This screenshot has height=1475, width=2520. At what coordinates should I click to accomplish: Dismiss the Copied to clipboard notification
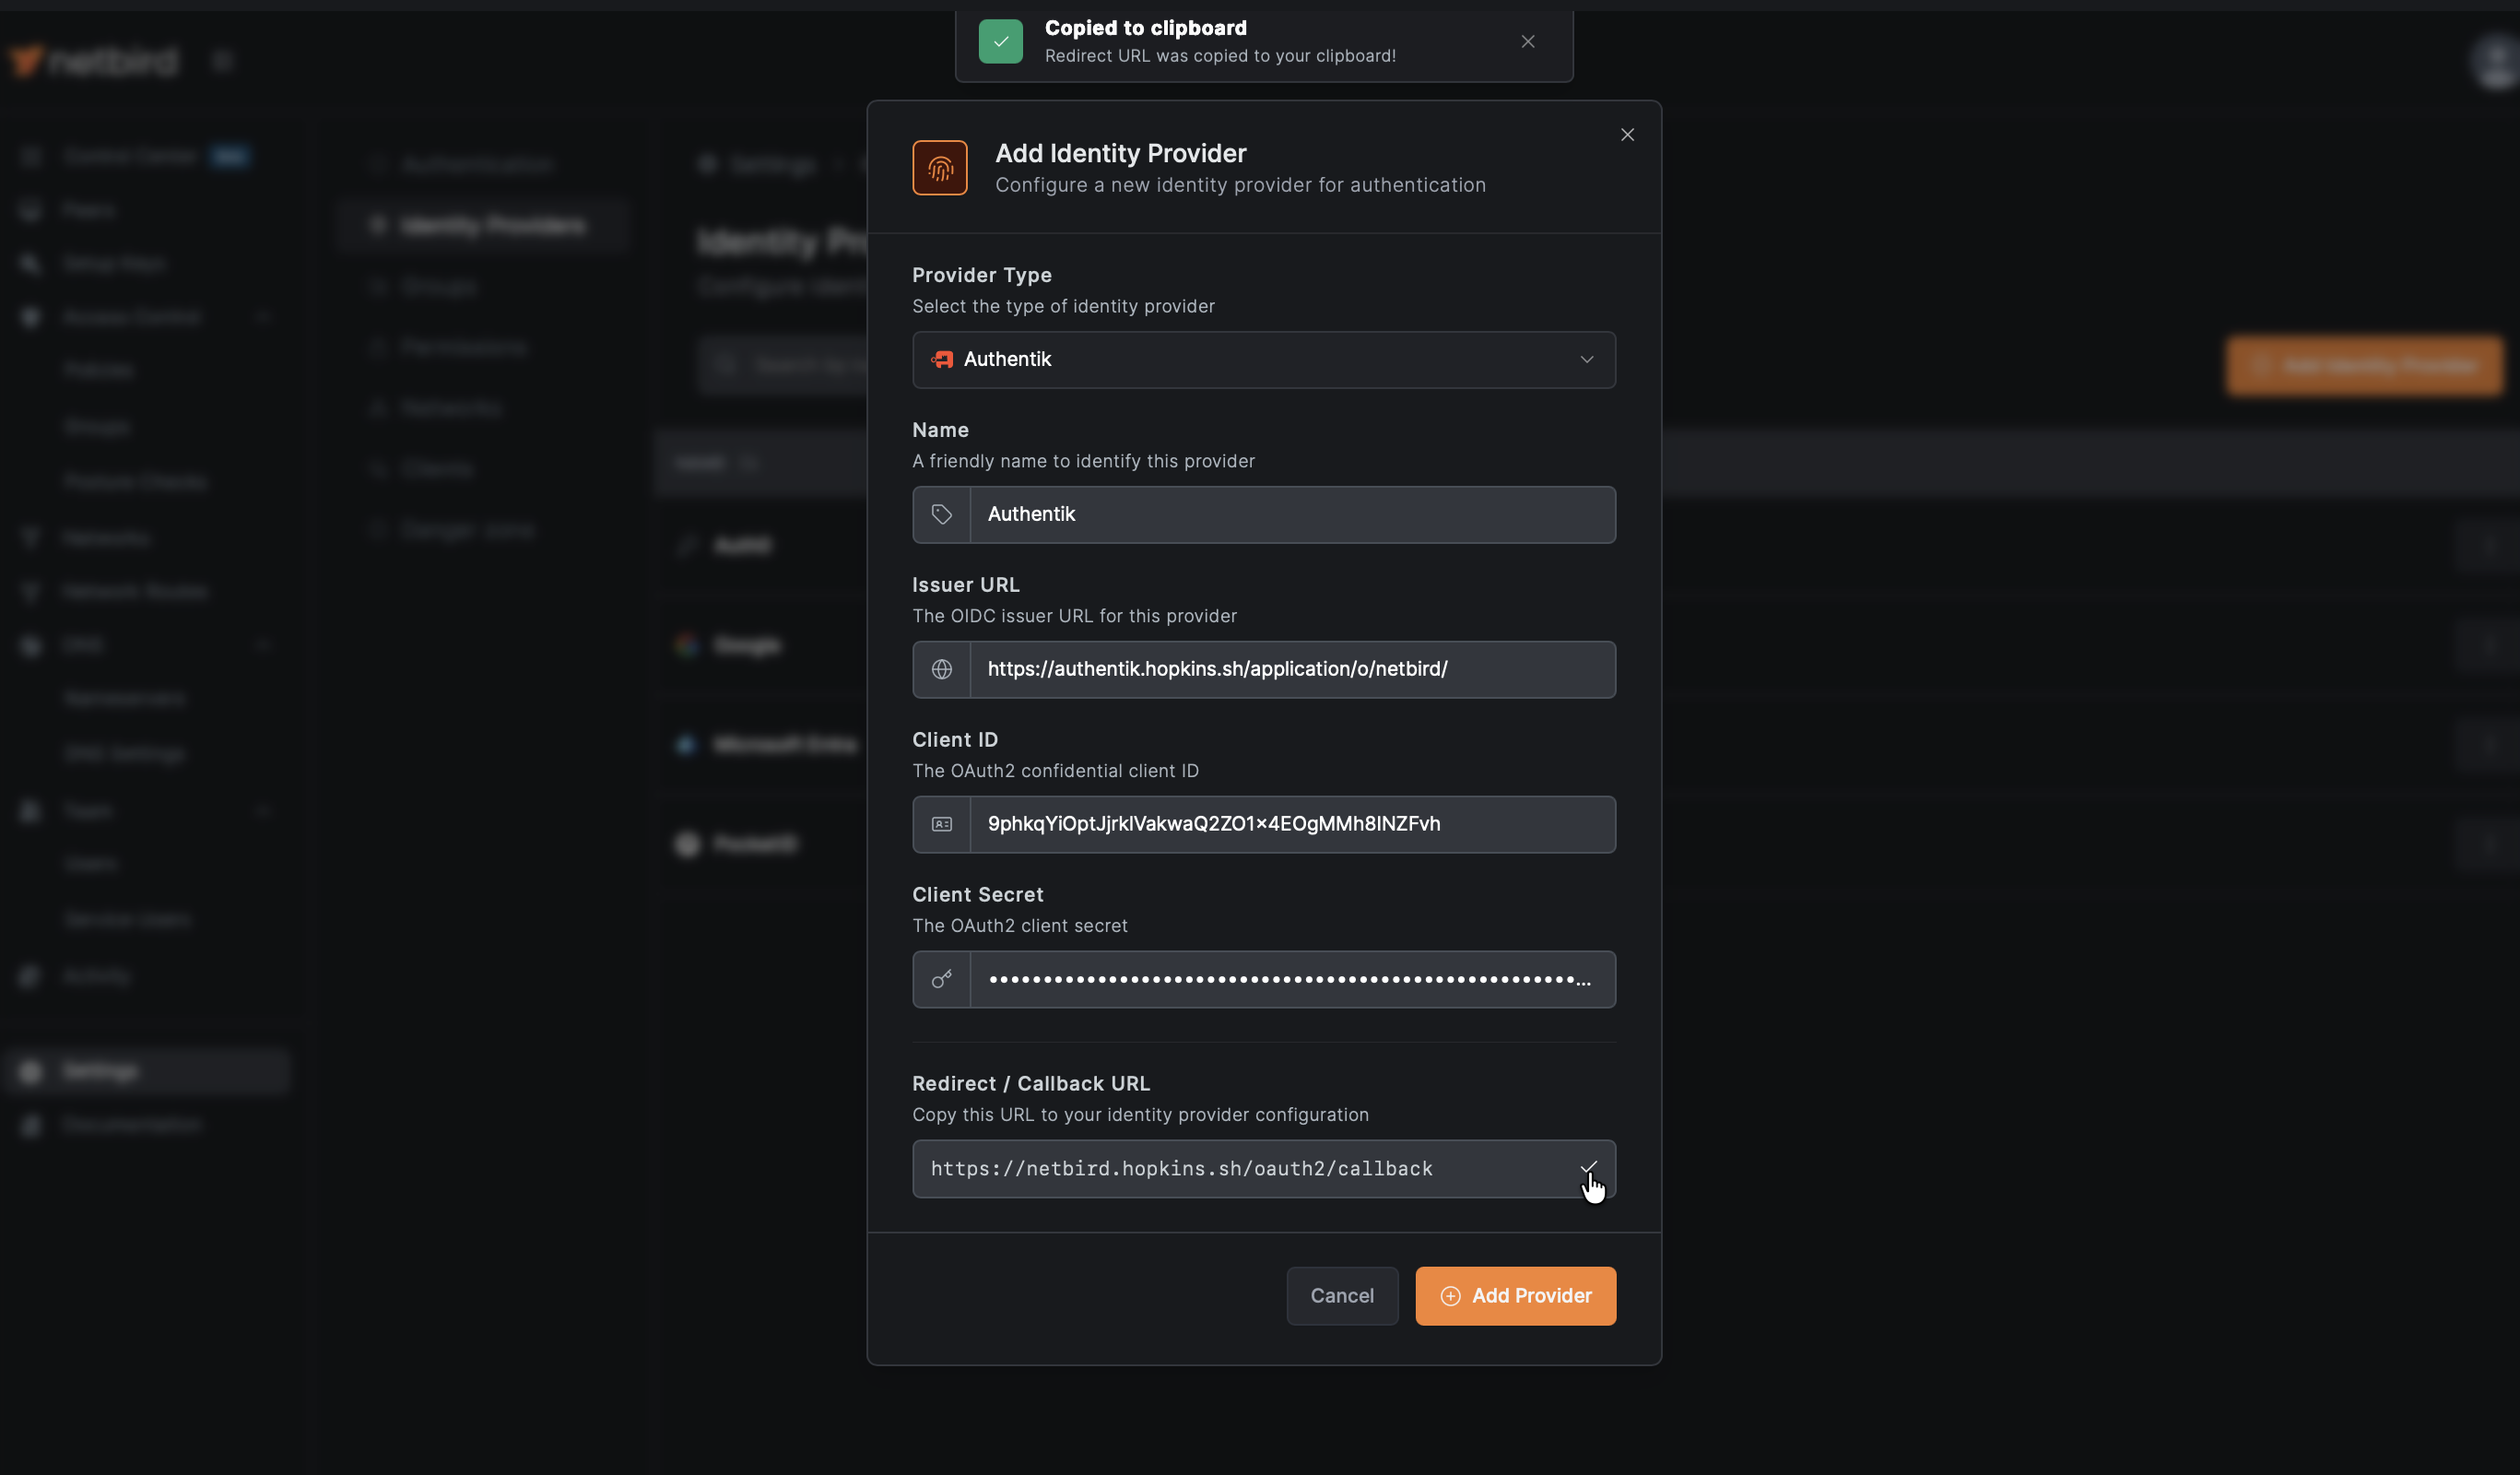point(1527,41)
